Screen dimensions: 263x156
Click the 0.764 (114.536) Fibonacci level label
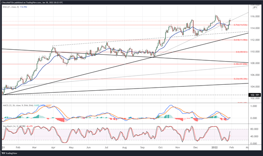point(240,25)
